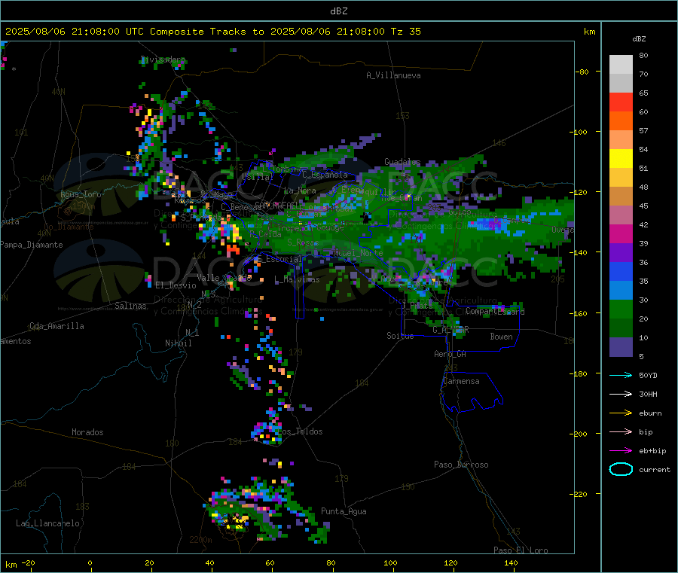Click the '-20' tick on horizontal km axis
This screenshot has width=678, height=573.
[x=28, y=562]
